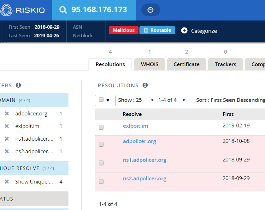This screenshot has width=265, height=210.
Task: Expand the Status filter section
Action: click(34, 199)
